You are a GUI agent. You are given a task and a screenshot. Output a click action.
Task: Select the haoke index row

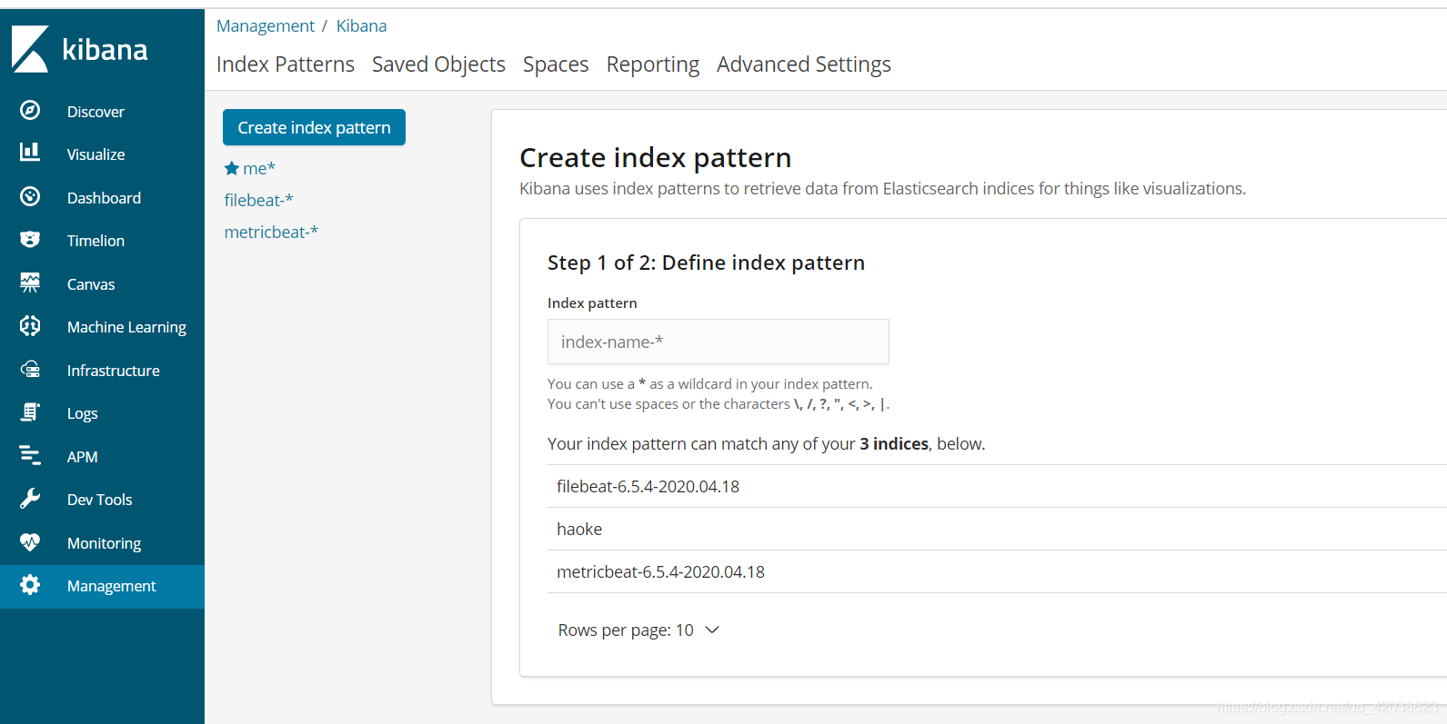[997, 529]
